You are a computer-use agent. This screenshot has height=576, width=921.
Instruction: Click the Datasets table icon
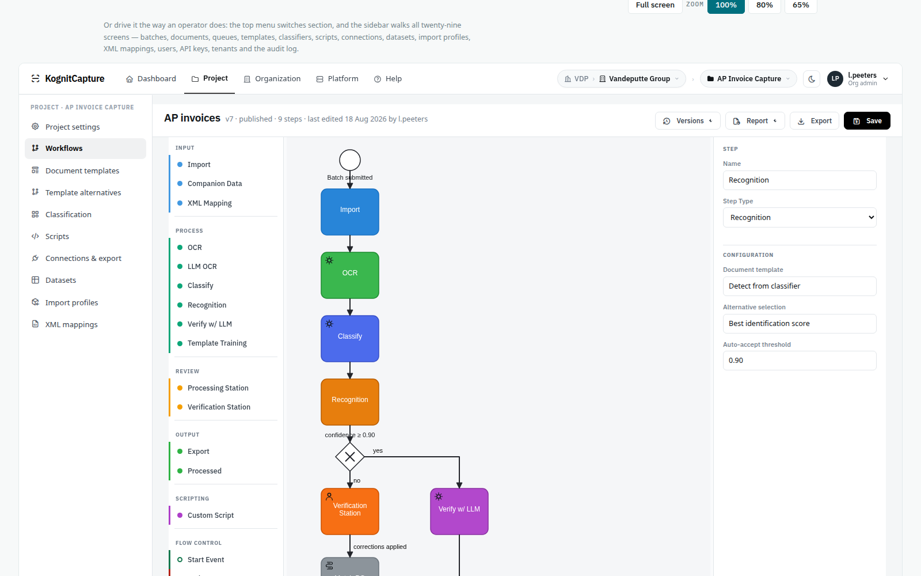click(35, 280)
